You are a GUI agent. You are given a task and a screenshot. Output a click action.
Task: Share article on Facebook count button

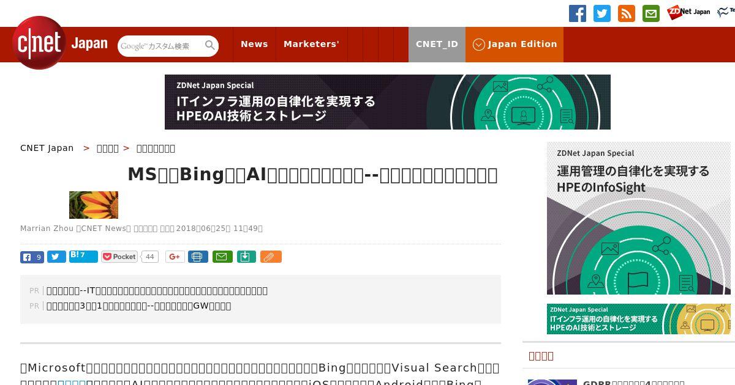coord(32,257)
